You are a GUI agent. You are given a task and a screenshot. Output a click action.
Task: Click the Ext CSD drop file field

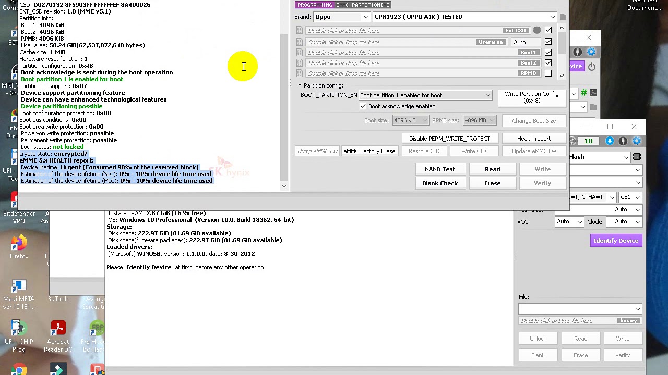click(x=417, y=31)
